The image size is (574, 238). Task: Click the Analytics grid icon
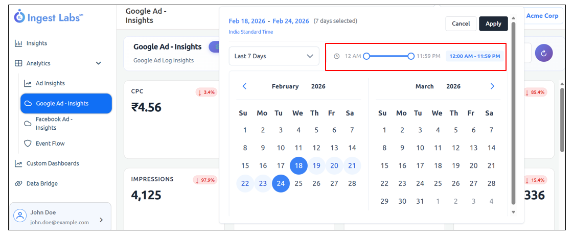click(18, 63)
